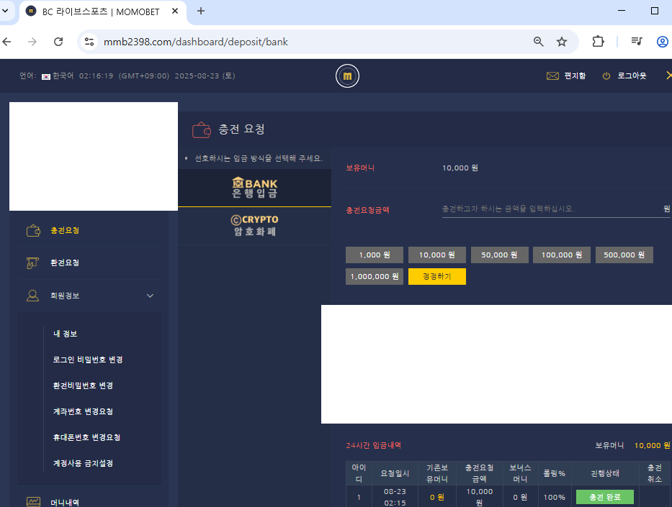Add 50,000 원 quick amount
Image resolution: width=672 pixels, height=507 pixels.
[x=499, y=255]
